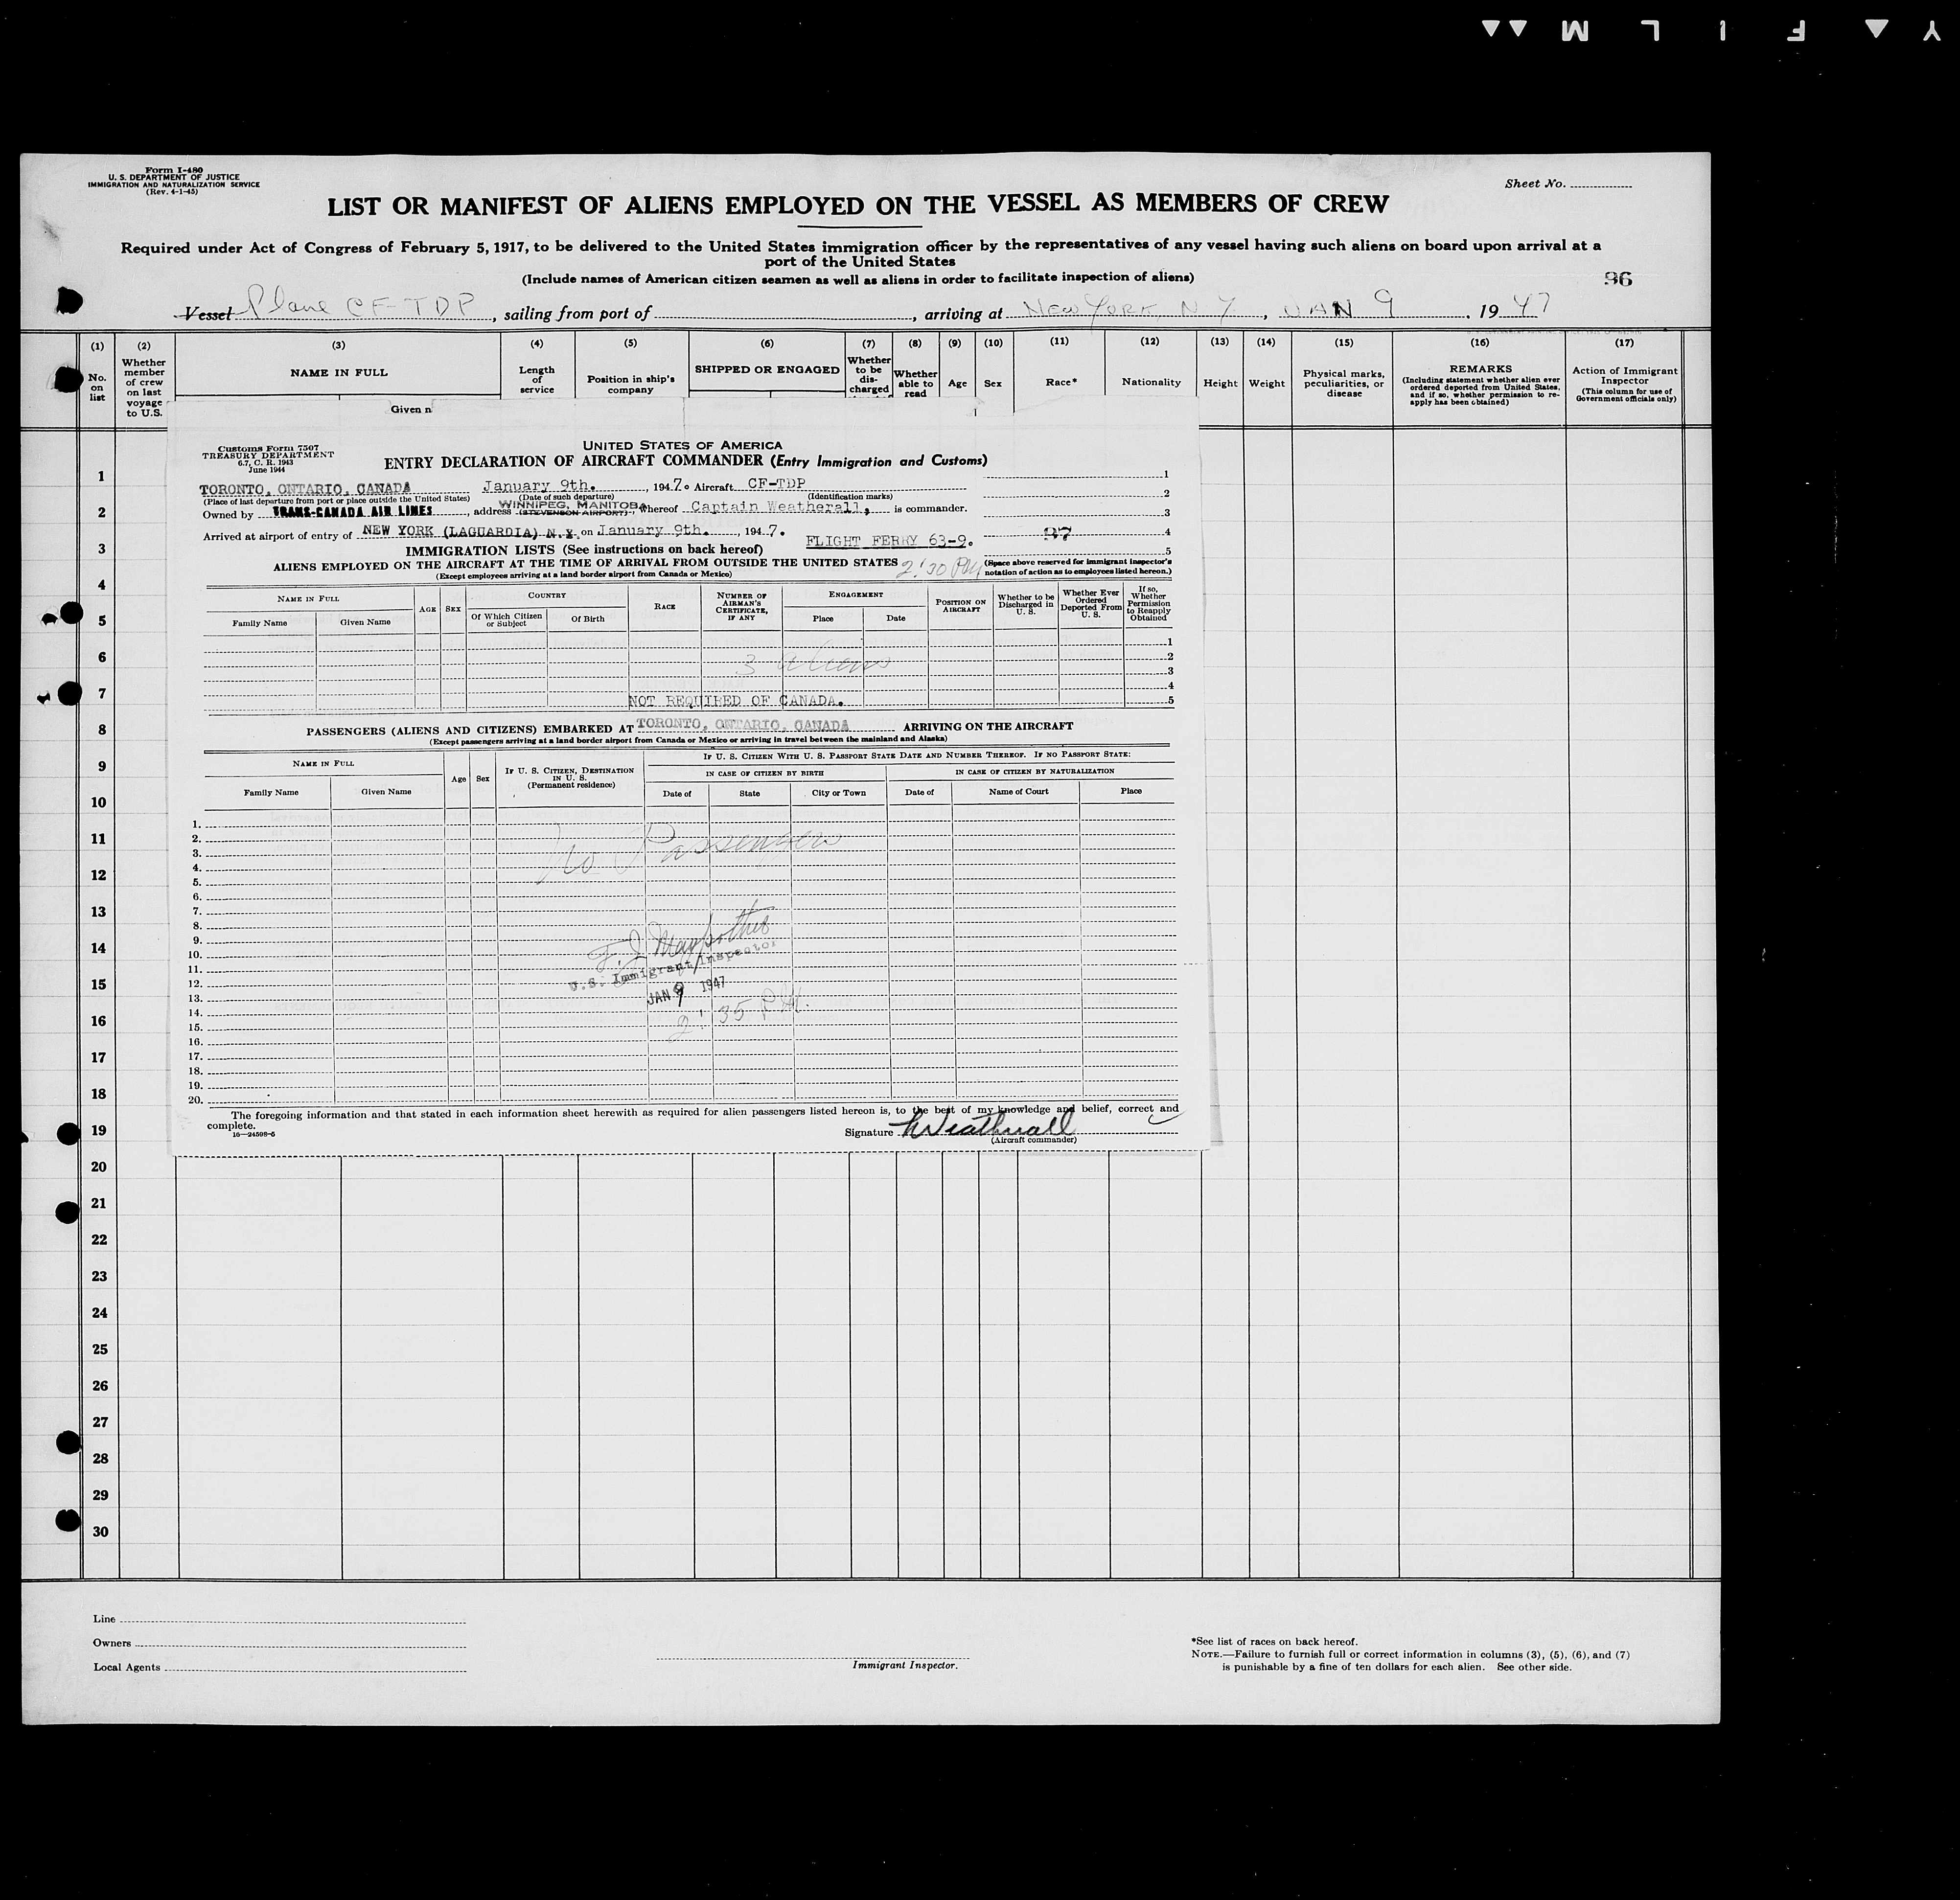Click row number '30' on the manifest
The height and width of the screenshot is (1900, 1960).
[x=99, y=1532]
